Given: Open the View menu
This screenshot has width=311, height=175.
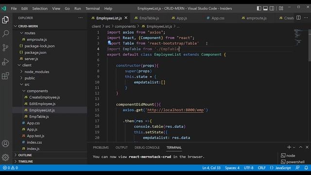Looking at the screenshot, I should click(56, 9).
